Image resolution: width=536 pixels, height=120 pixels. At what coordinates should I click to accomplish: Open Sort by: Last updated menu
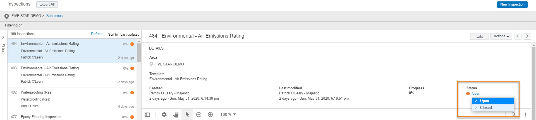click(x=124, y=35)
